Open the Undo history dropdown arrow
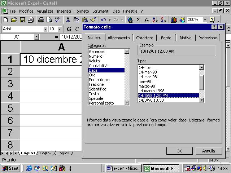231x173 pixels. click(x=109, y=20)
